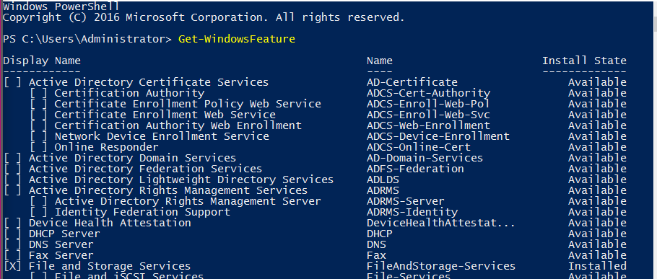This screenshot has height=279, width=657.
Task: Click the Active Directory Certificate Services checkbox
Action: (12, 82)
